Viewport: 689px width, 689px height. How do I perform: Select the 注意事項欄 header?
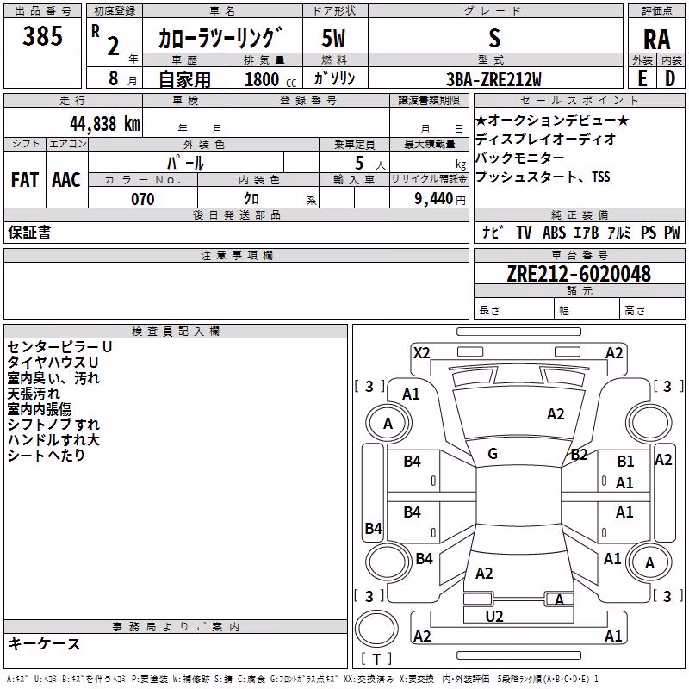tap(236, 255)
